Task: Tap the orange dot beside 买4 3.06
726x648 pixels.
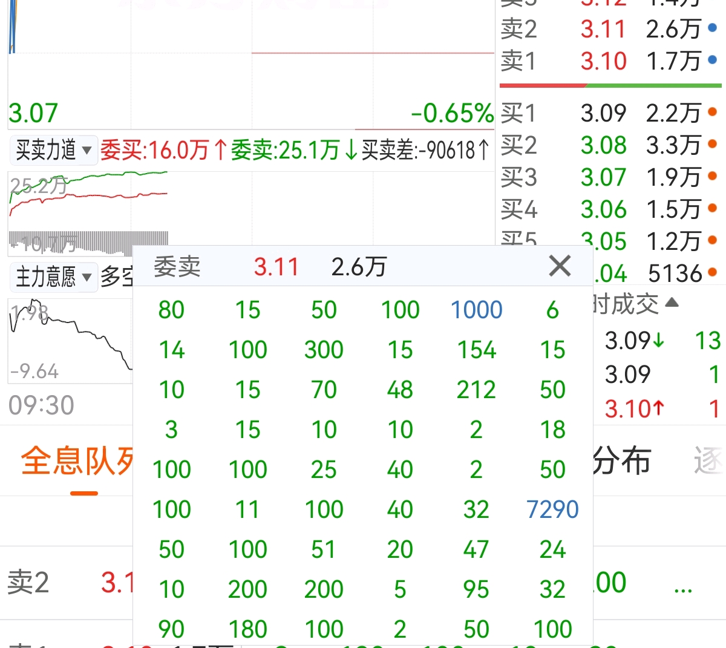Action: [713, 208]
